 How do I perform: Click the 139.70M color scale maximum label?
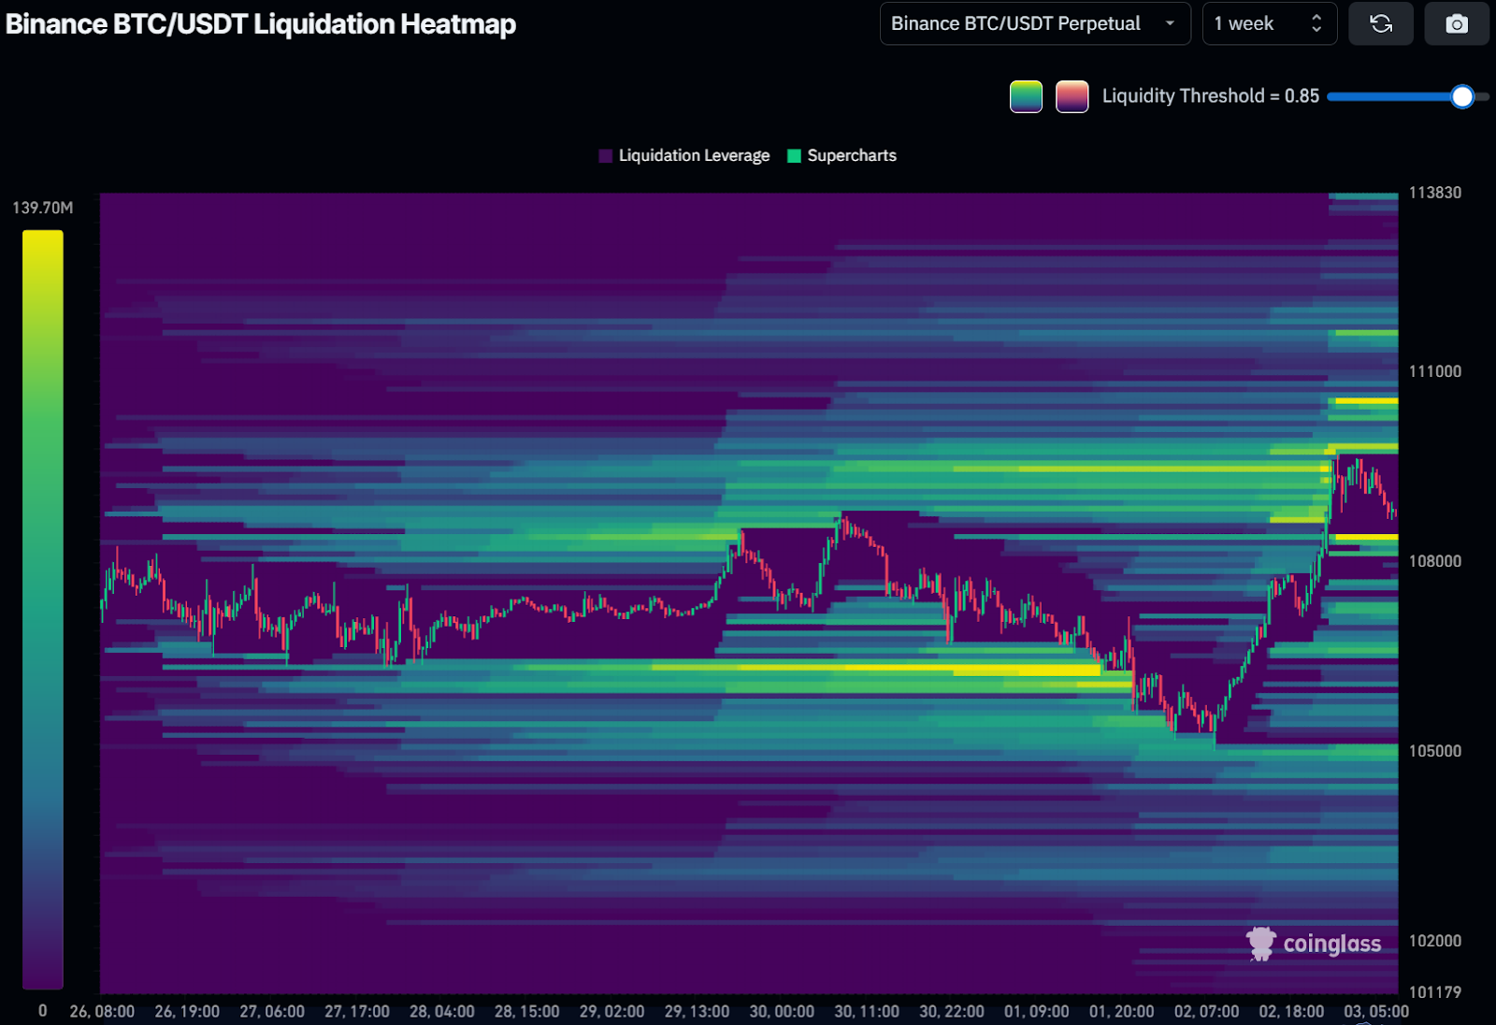42,208
